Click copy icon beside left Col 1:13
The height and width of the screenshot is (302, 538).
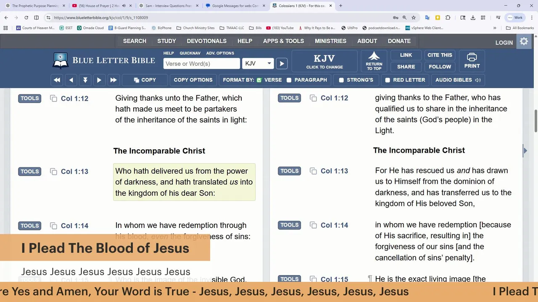pyautogui.click(x=53, y=172)
